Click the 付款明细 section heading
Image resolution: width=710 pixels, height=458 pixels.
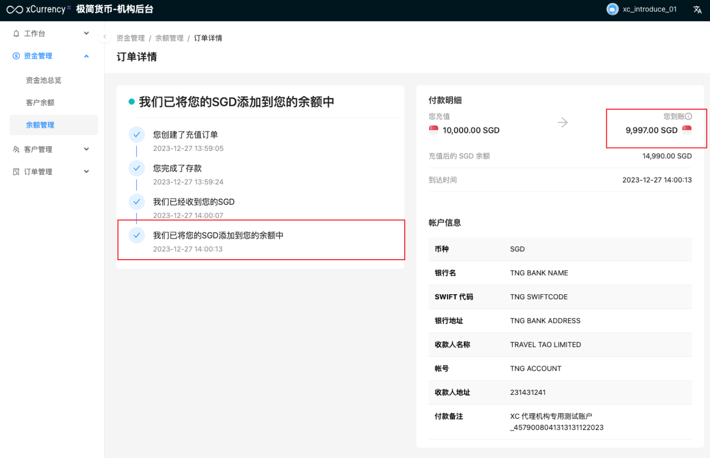coord(445,101)
